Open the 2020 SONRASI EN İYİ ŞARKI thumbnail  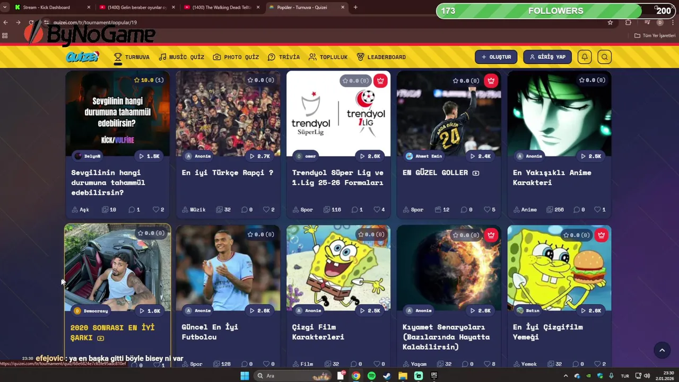(118, 267)
